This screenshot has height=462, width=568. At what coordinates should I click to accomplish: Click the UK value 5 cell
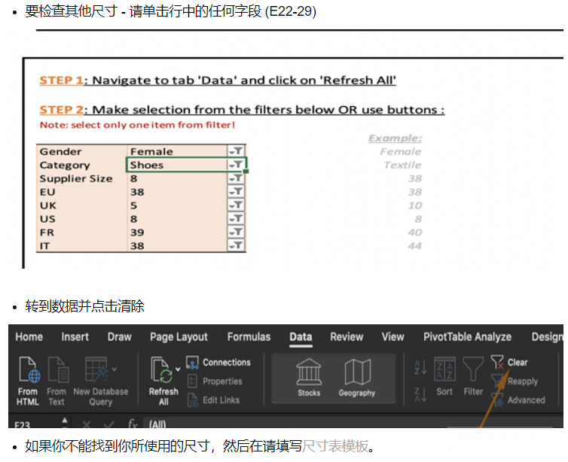pos(177,205)
